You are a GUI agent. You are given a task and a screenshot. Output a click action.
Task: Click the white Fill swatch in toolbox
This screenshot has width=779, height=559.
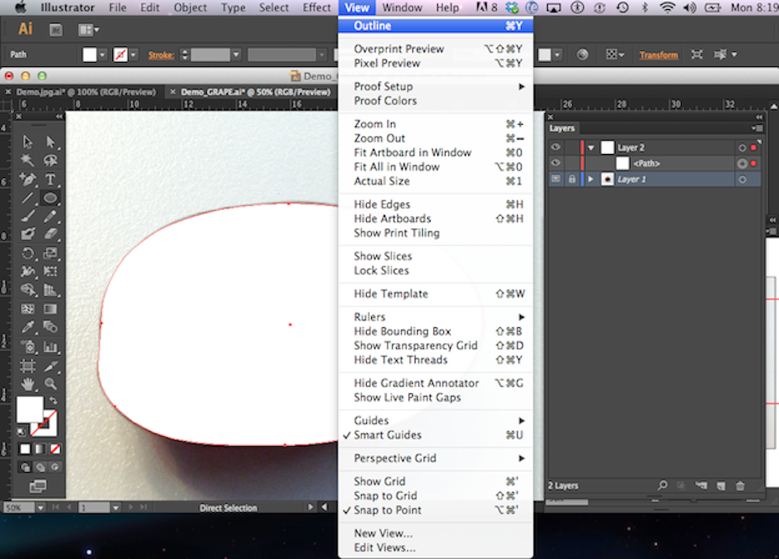29,409
